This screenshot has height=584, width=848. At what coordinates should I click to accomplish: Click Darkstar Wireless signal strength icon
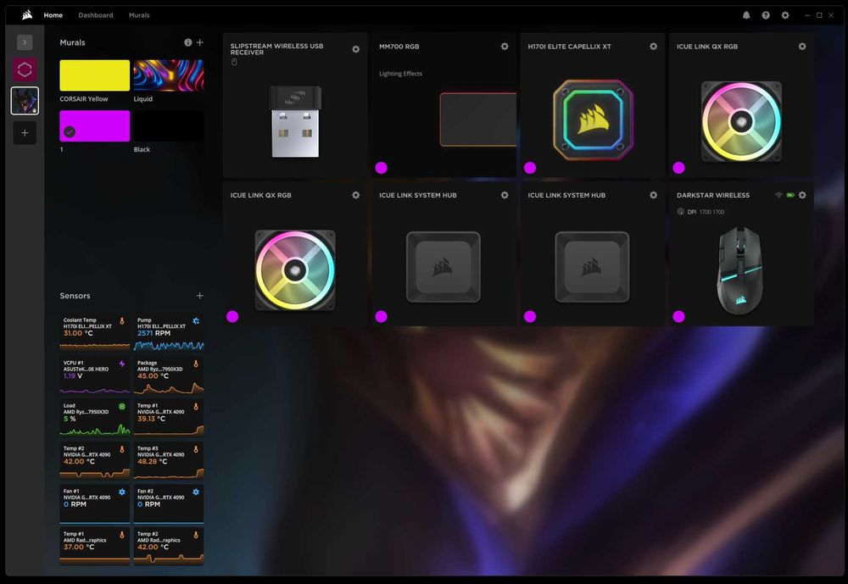[x=778, y=195]
